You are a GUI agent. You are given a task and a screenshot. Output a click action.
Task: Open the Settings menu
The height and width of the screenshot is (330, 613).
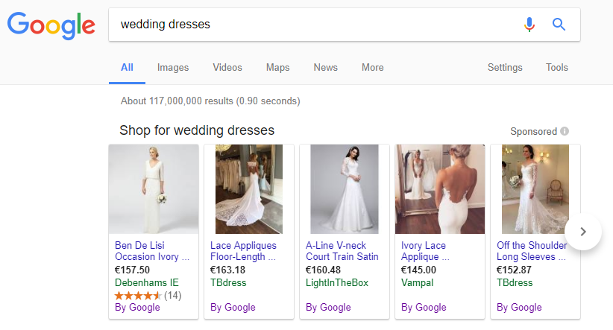(x=505, y=68)
